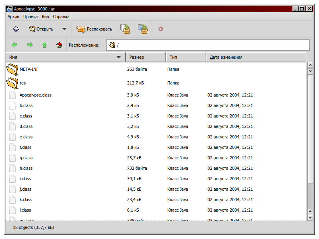Click the add files to archive icon
This screenshot has height=239, width=319.
click(x=125, y=29)
